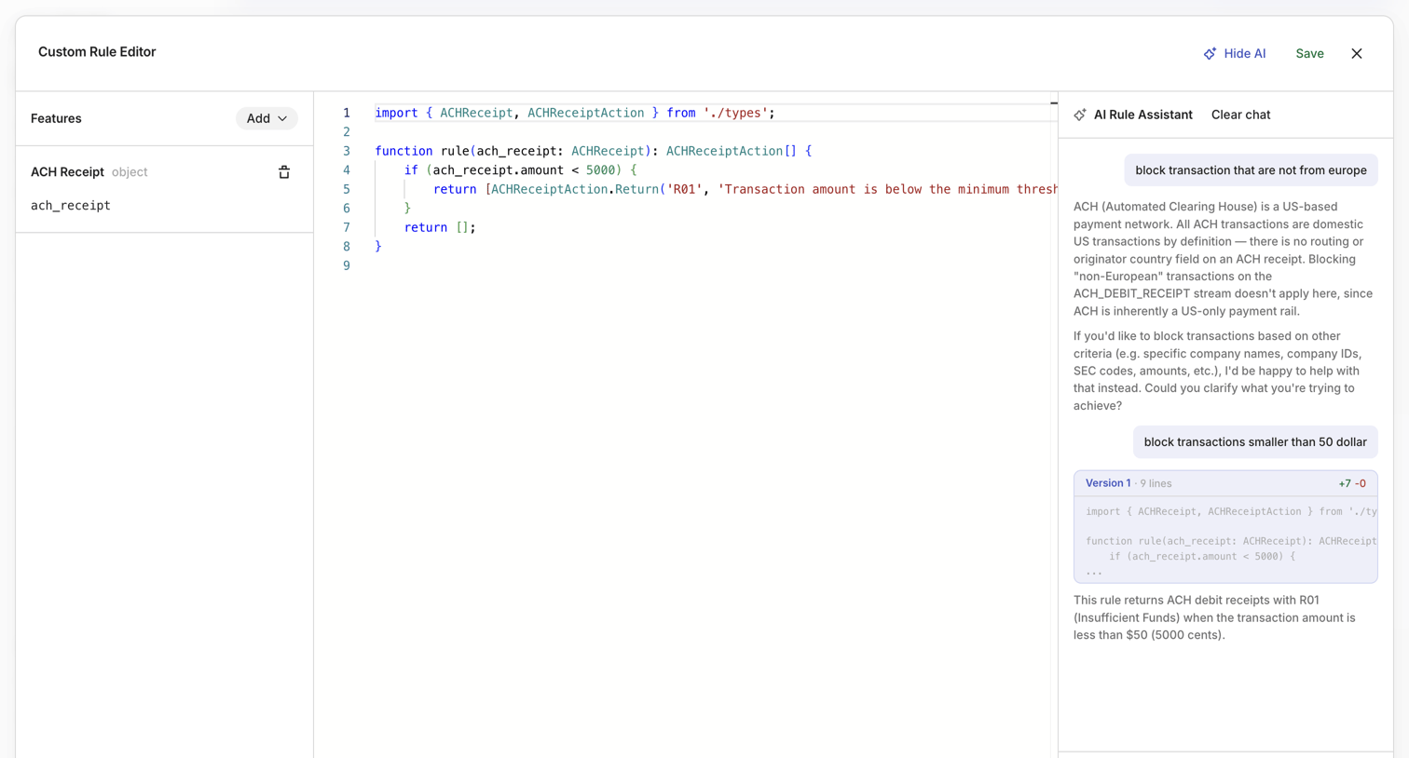Click the '-0' deletions count
The height and width of the screenshot is (758, 1409).
[x=1361, y=484]
